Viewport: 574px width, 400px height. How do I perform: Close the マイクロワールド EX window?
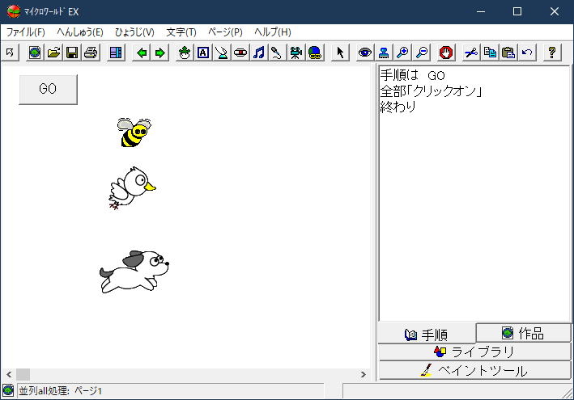point(555,11)
